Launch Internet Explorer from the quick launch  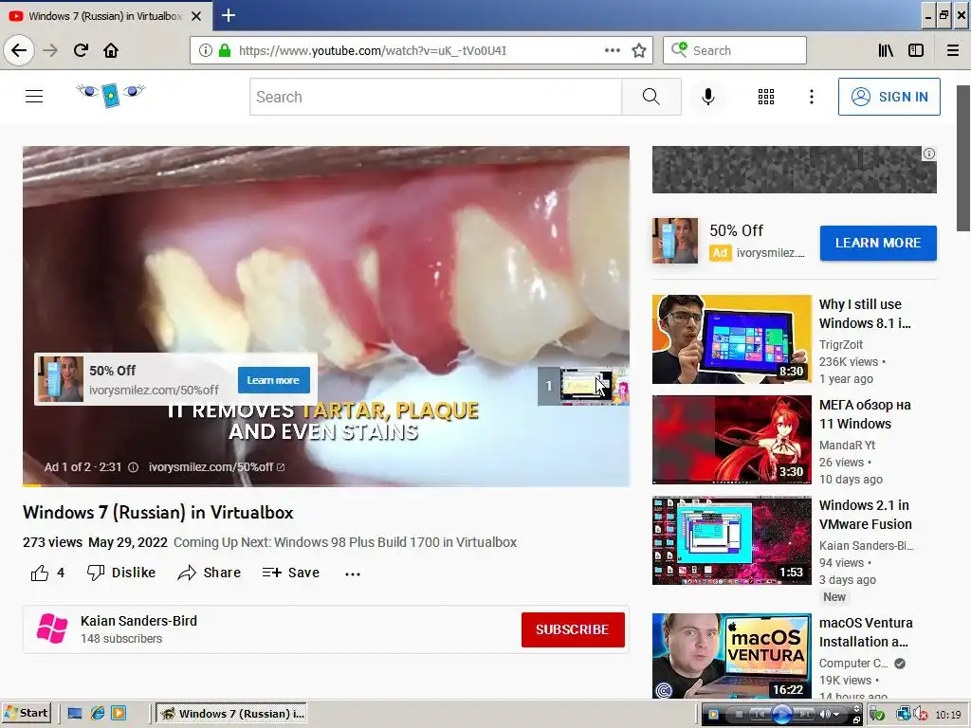98,713
